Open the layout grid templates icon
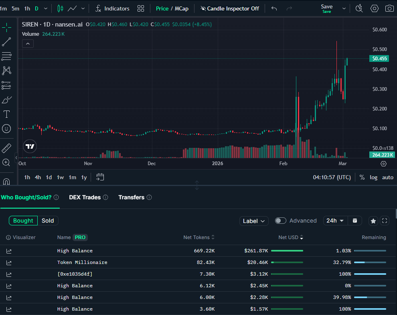Image resolution: width=397 pixels, height=315 pixels. click(141, 8)
